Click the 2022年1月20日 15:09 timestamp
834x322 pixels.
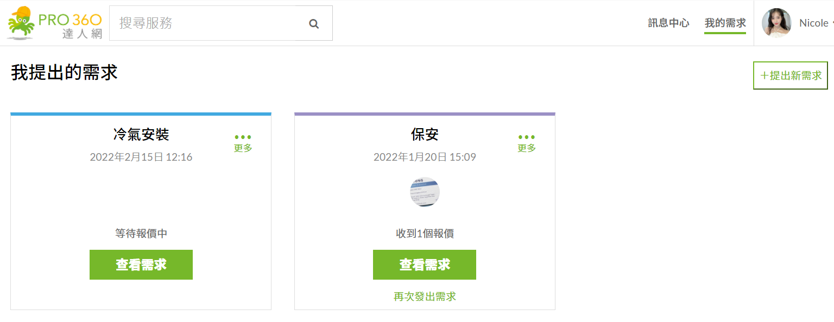point(425,157)
